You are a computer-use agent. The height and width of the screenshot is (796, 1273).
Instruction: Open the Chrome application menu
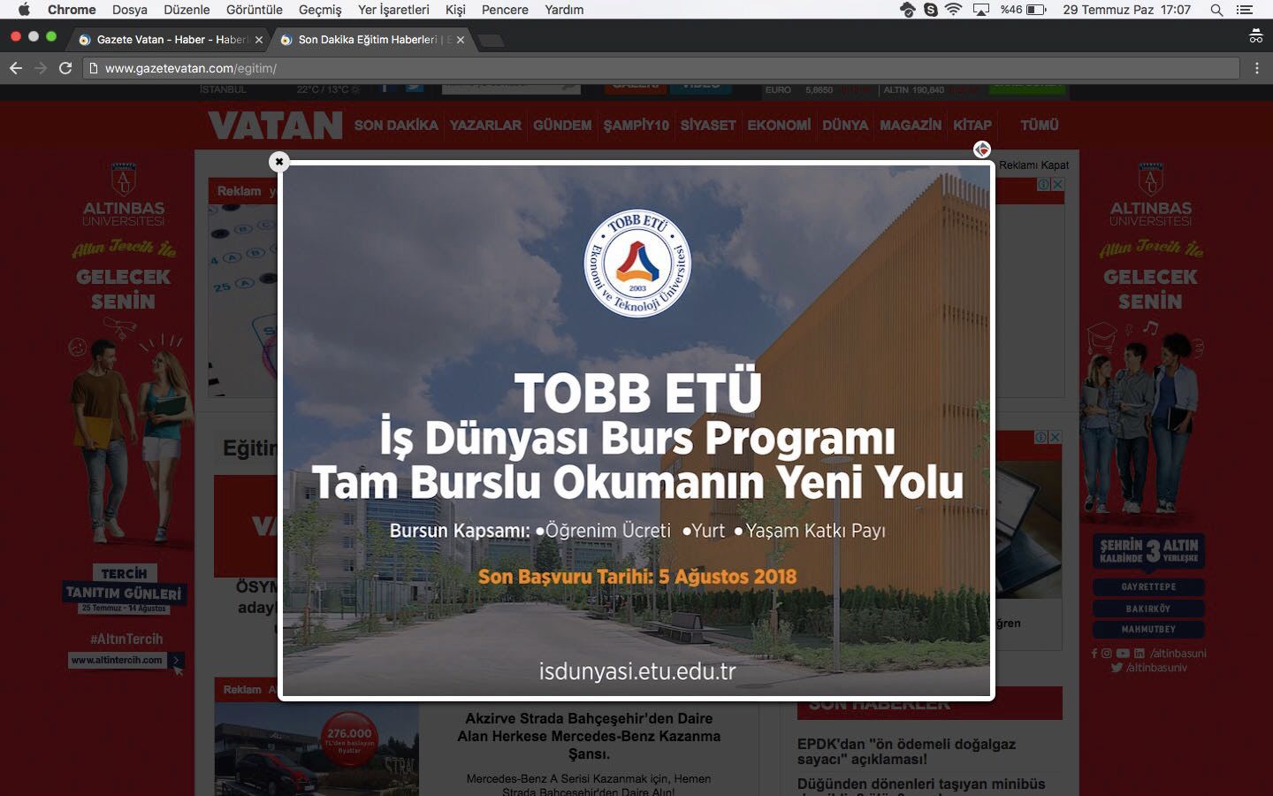[x=72, y=10]
